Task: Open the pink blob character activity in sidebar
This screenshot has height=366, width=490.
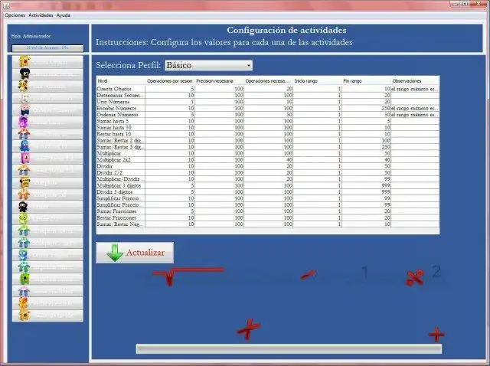Action: 47,158
